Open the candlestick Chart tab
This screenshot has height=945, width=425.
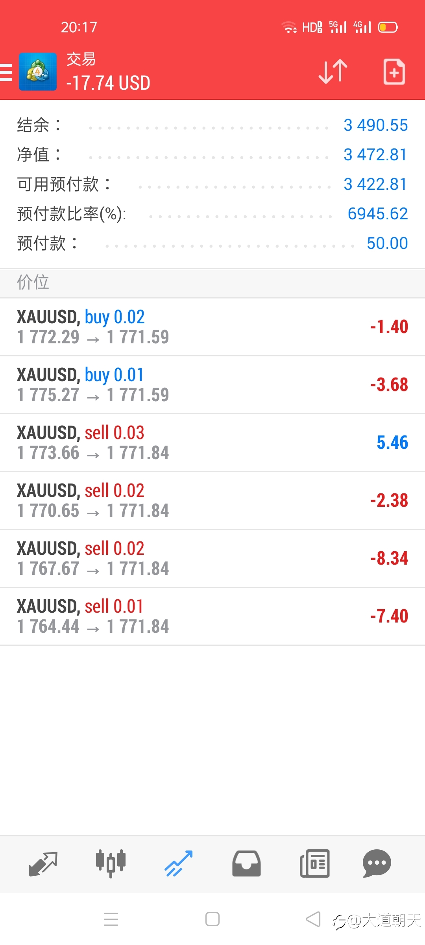[111, 864]
